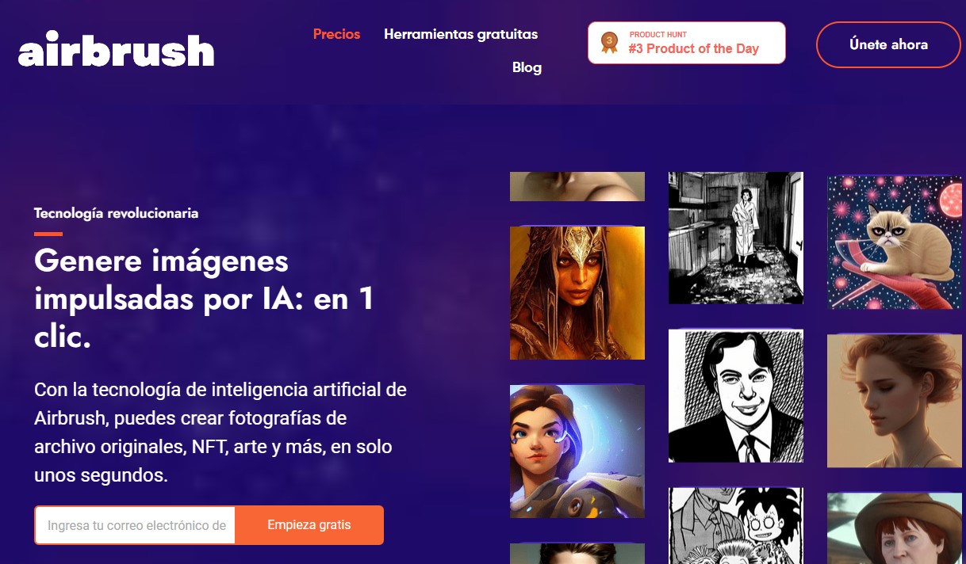Select the grumpy cat with stars image
The height and width of the screenshot is (564, 966).
(895, 242)
